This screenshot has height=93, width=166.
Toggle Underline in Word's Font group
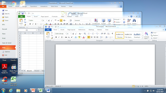pos(62,37)
